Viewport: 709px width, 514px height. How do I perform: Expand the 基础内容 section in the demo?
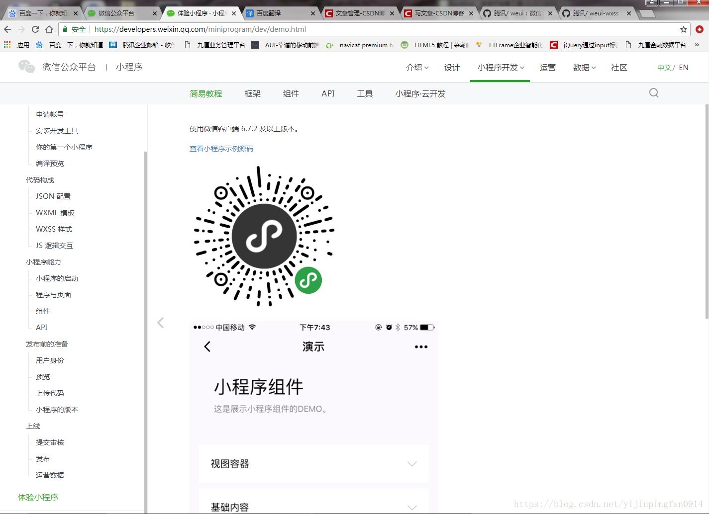click(x=313, y=502)
